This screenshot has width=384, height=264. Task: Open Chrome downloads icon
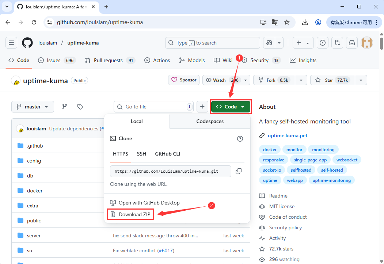coord(305,22)
